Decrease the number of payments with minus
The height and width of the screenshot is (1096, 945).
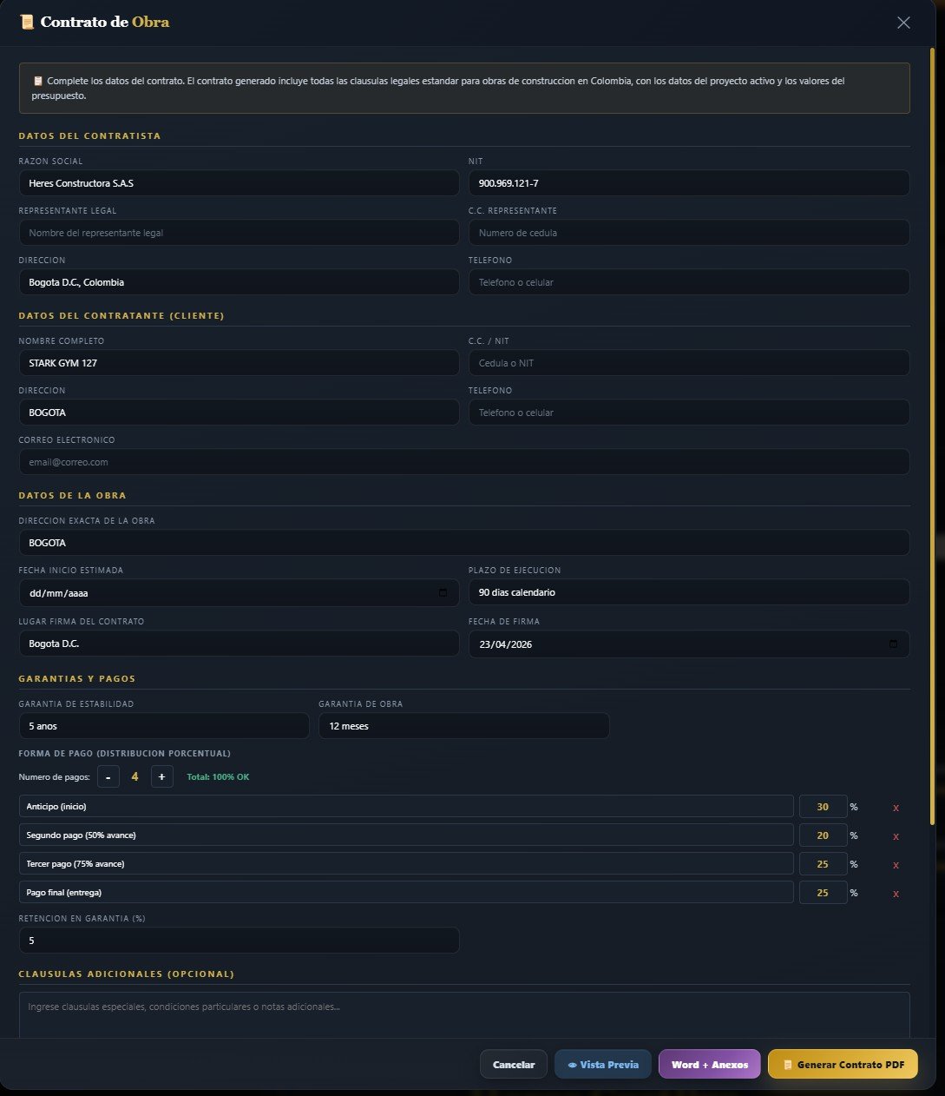click(108, 776)
